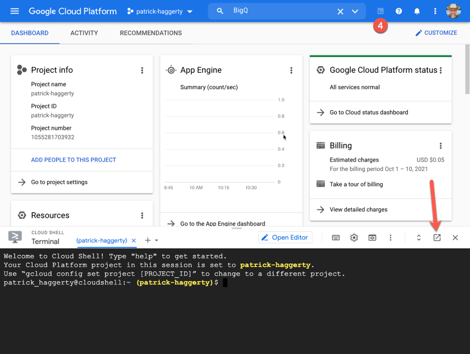Go to the App Engine dashboard

tap(223, 224)
